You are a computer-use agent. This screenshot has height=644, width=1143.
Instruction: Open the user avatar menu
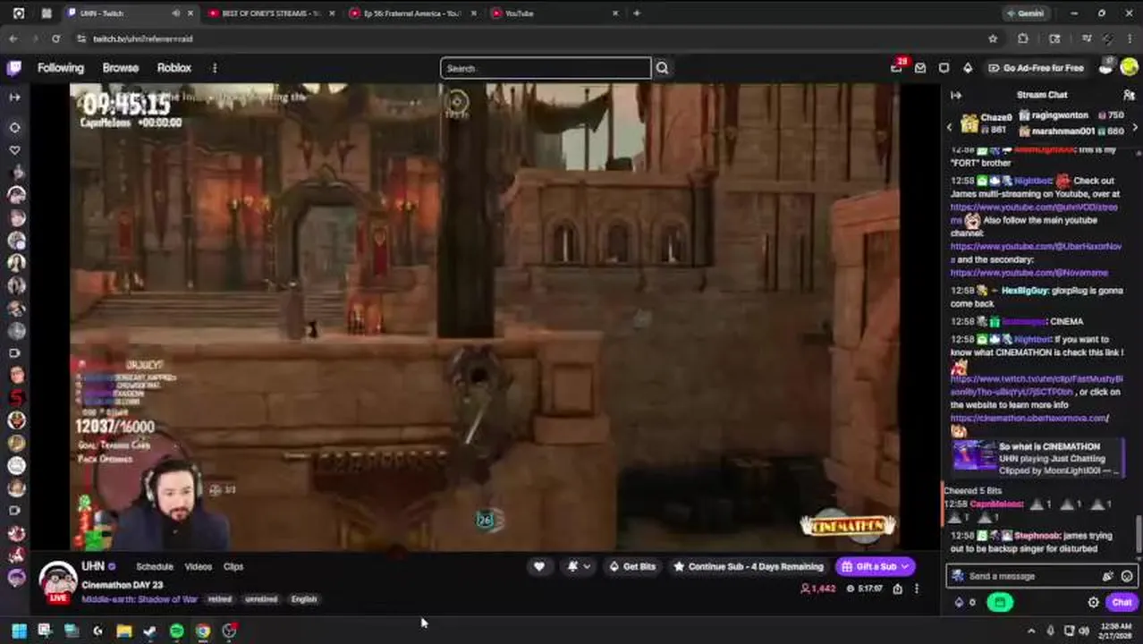[x=1129, y=68]
